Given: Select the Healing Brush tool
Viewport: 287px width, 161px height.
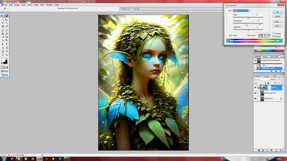Looking at the screenshot, I should coord(3,30).
